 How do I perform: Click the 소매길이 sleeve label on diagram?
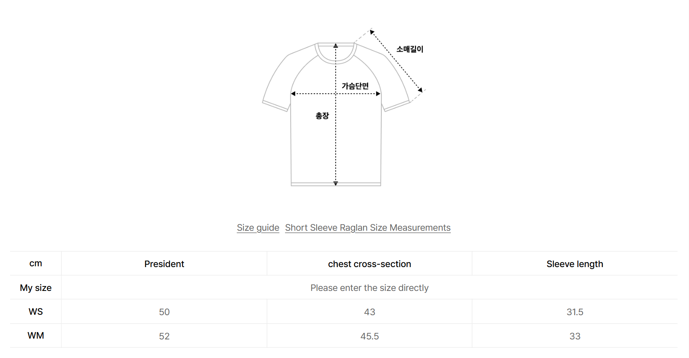tap(410, 49)
